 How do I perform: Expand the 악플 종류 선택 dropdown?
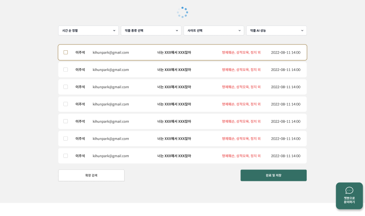click(x=151, y=31)
